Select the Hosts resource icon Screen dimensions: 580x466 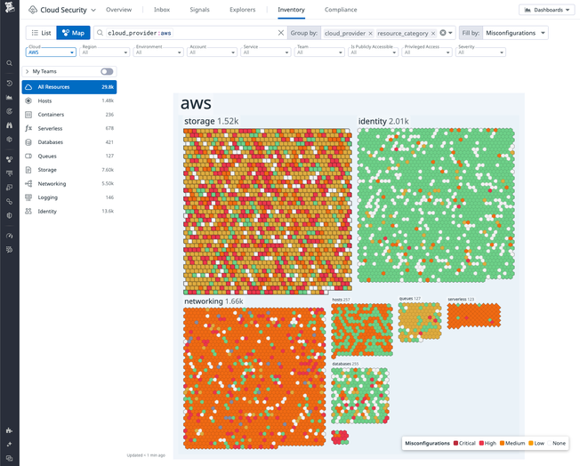(x=28, y=101)
